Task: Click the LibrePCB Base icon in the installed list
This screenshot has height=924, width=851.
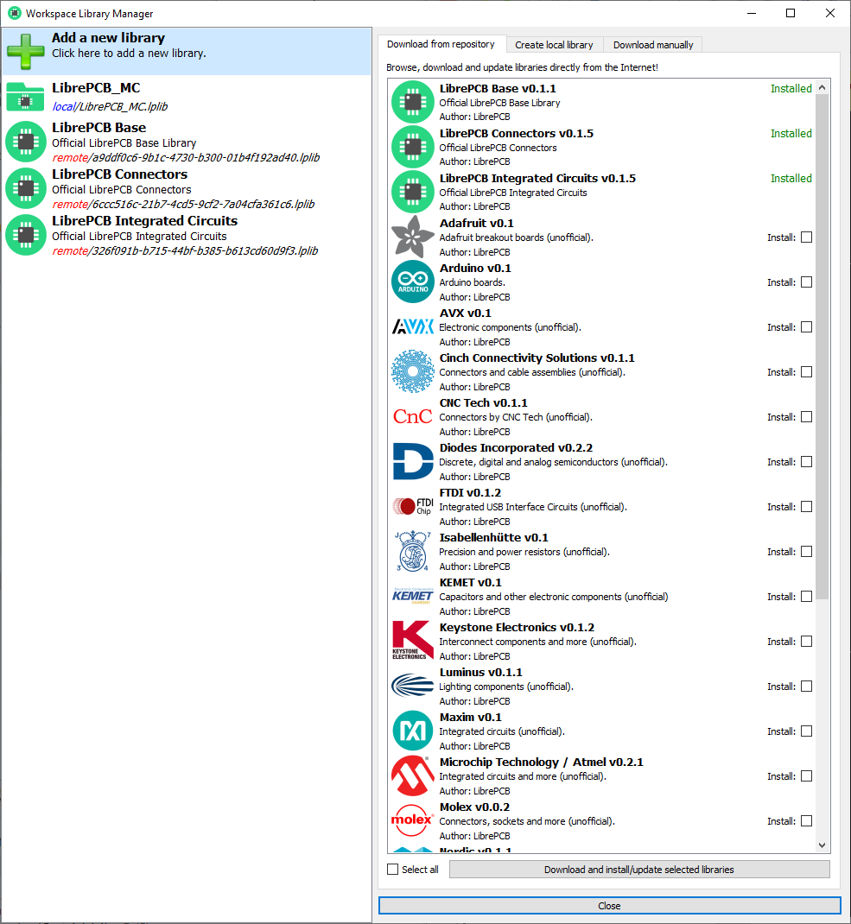Action: (25, 142)
